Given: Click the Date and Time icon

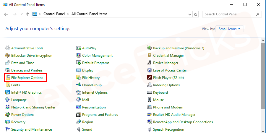Looking at the screenshot, I should (x=8, y=63).
